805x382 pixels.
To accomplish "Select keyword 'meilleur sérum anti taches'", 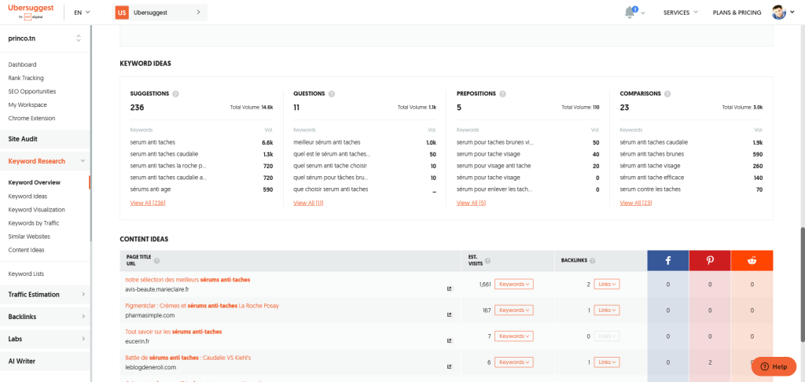I will point(327,142).
